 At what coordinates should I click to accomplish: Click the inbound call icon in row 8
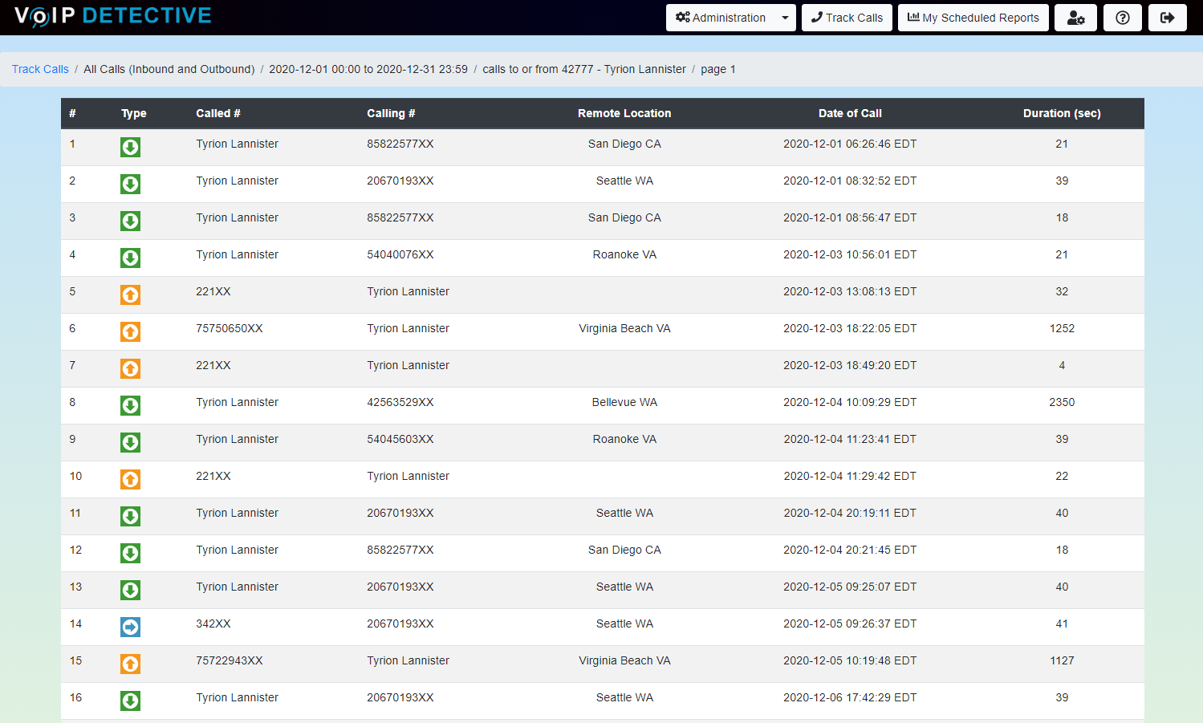[x=130, y=405]
